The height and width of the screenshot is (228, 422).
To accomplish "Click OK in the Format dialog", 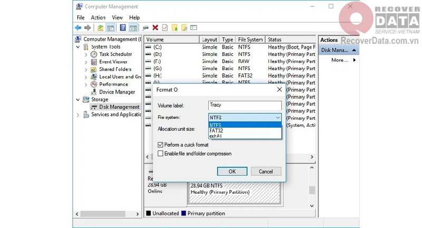I will tap(232, 172).
